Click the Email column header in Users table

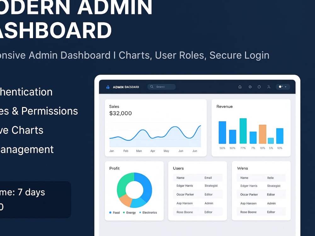(x=208, y=178)
